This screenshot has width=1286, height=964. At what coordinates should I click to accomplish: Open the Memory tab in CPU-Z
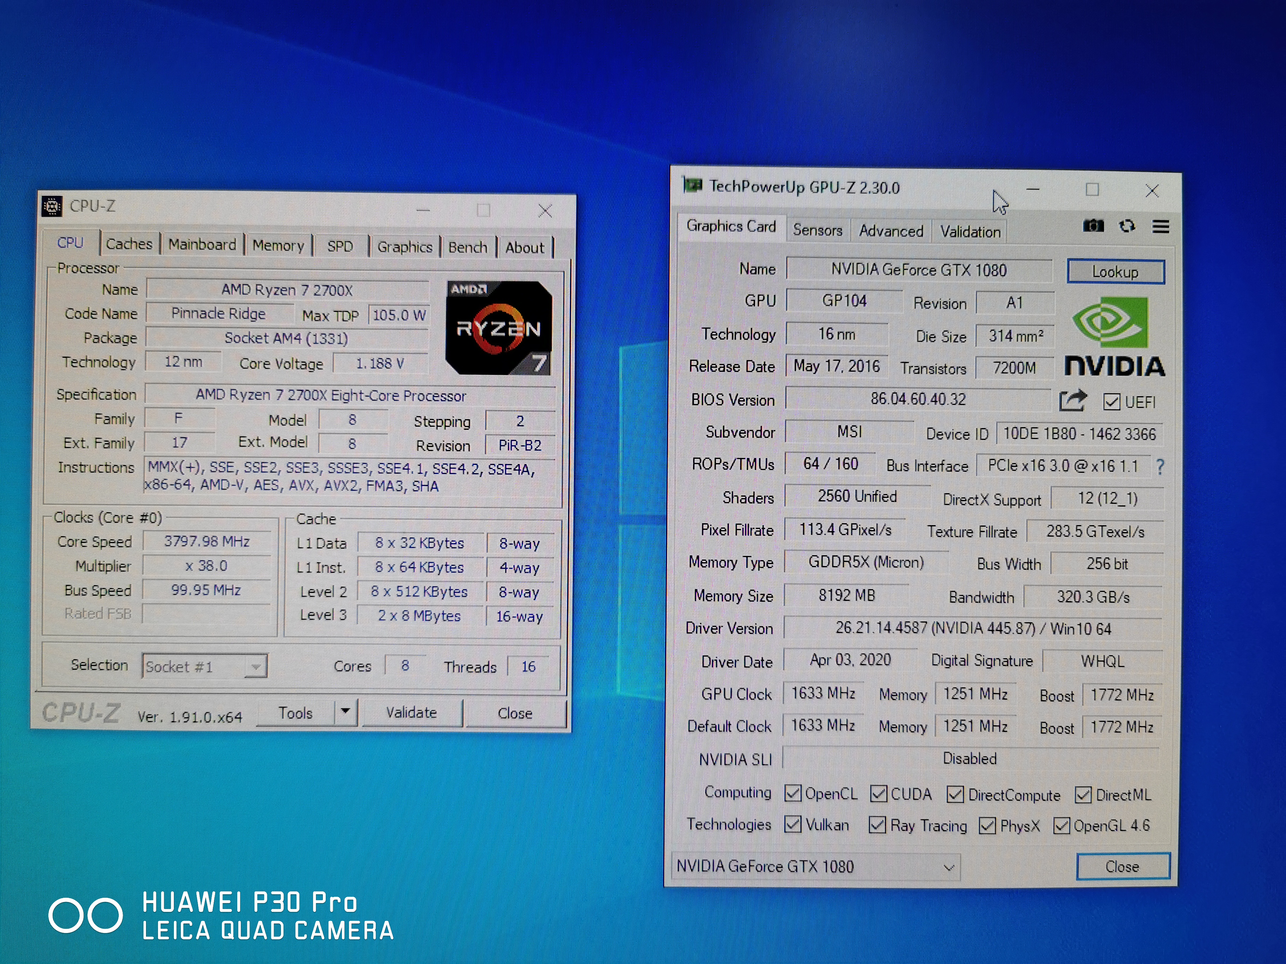pyautogui.click(x=278, y=246)
